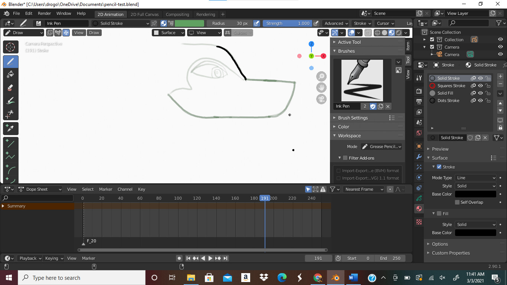Open the Mode Type Line dropdown

(475, 178)
